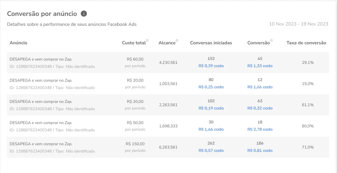The image size is (337, 173).
Task: Click the R$ 0,32 cada conversion cost
Action: click(x=260, y=108)
